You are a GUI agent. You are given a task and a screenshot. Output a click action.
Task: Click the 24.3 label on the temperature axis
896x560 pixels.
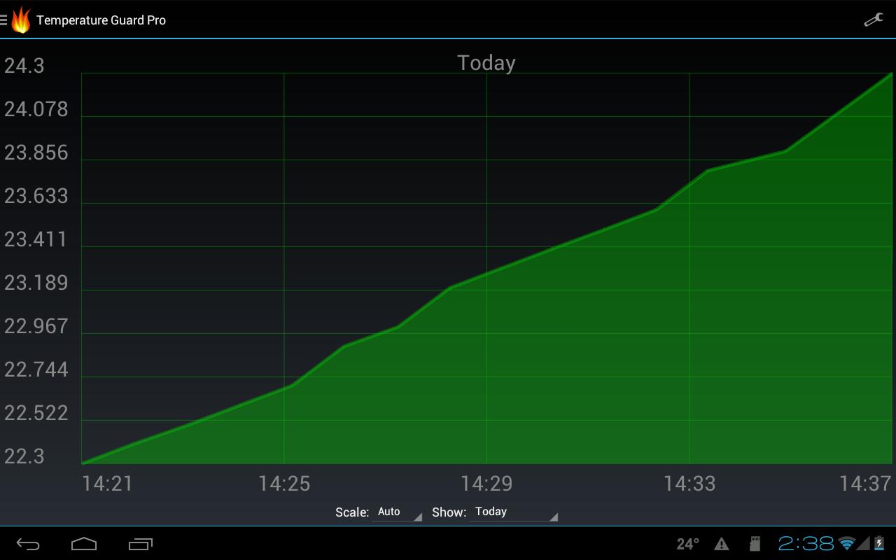[24, 66]
